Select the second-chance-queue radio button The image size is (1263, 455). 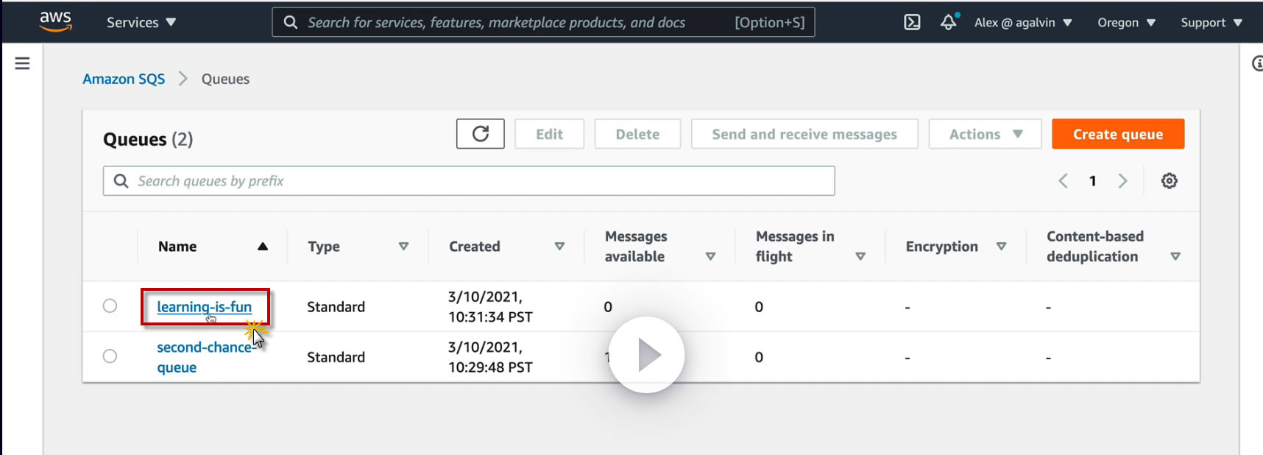click(x=110, y=356)
